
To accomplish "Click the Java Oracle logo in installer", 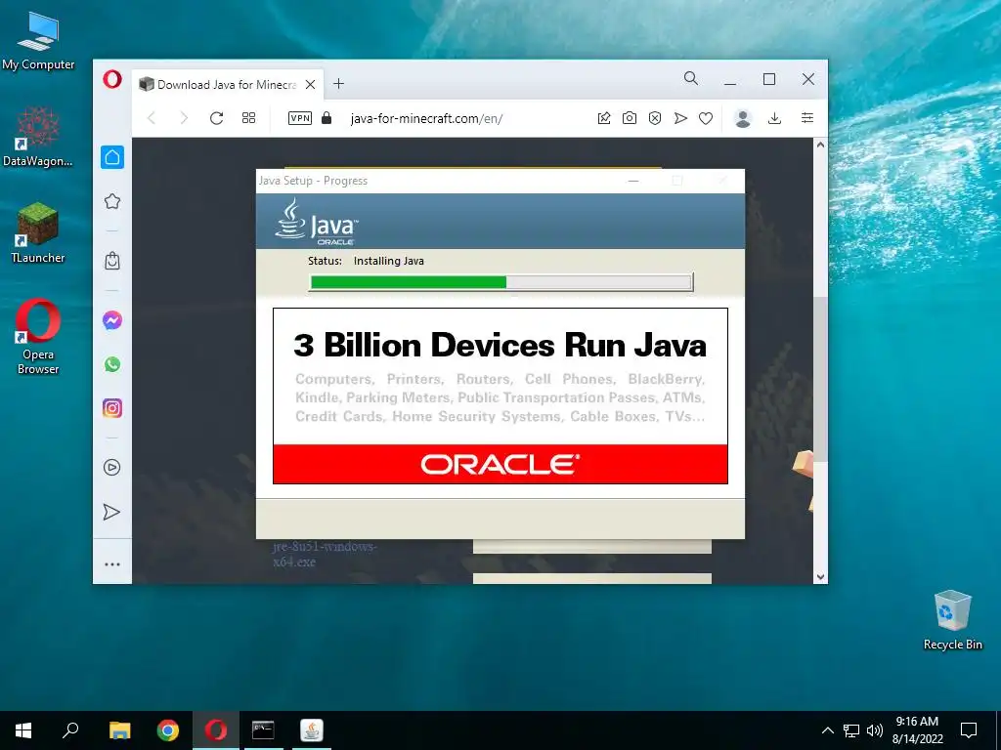I will click(316, 222).
